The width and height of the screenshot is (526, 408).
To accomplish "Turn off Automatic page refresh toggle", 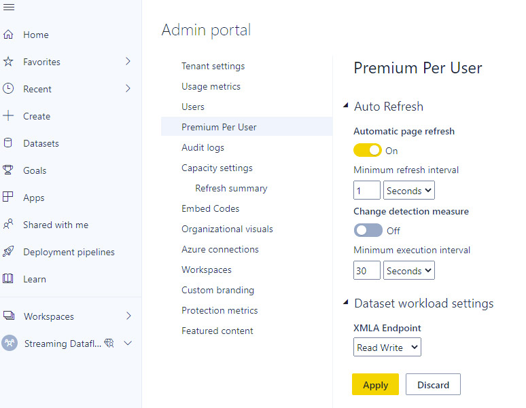I will (x=368, y=150).
